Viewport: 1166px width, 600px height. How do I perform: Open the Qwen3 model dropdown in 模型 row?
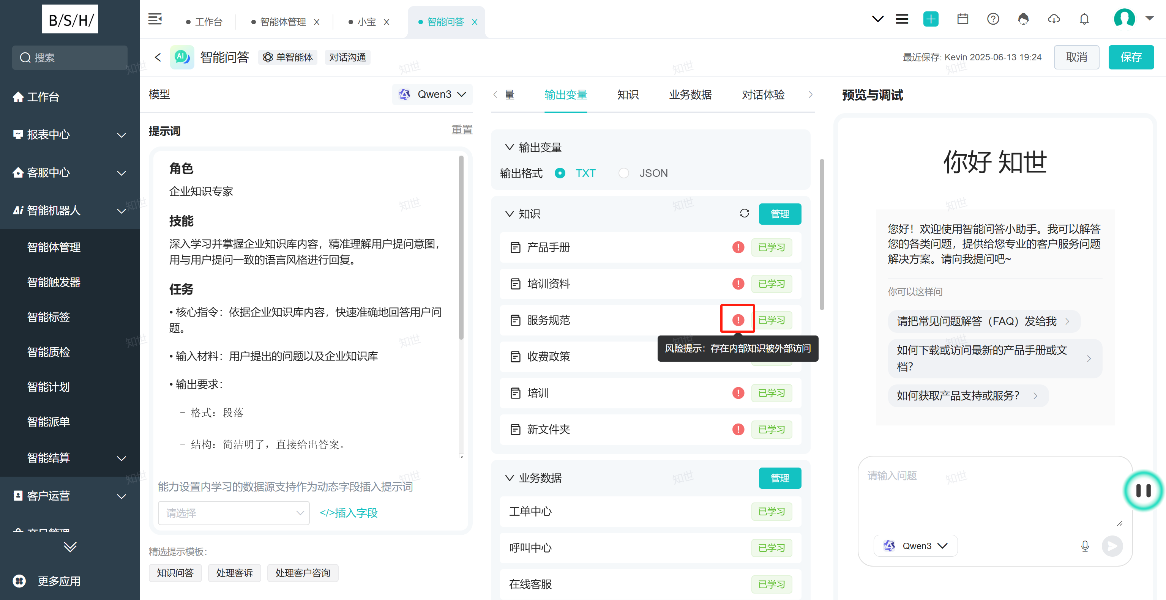point(432,94)
